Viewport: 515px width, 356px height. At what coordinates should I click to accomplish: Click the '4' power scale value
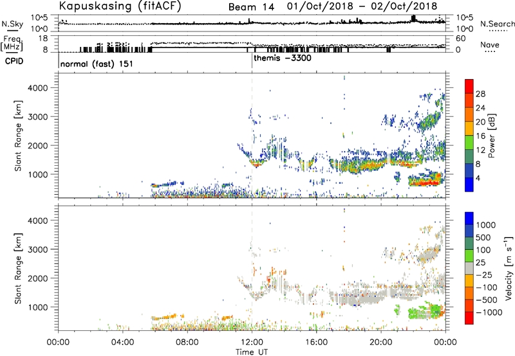(478, 178)
